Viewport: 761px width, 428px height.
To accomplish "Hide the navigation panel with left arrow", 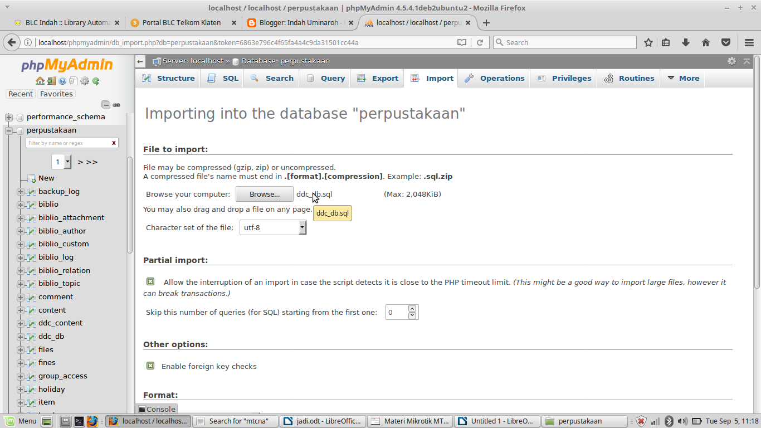I will tap(140, 61).
